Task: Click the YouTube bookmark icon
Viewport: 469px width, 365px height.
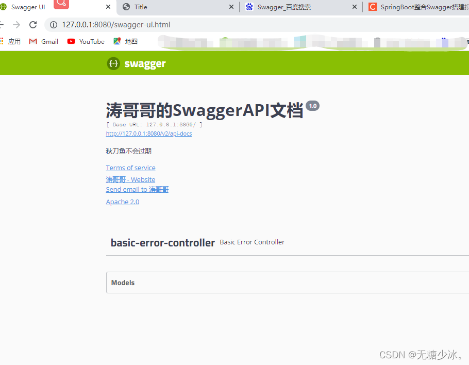Action: [x=70, y=41]
